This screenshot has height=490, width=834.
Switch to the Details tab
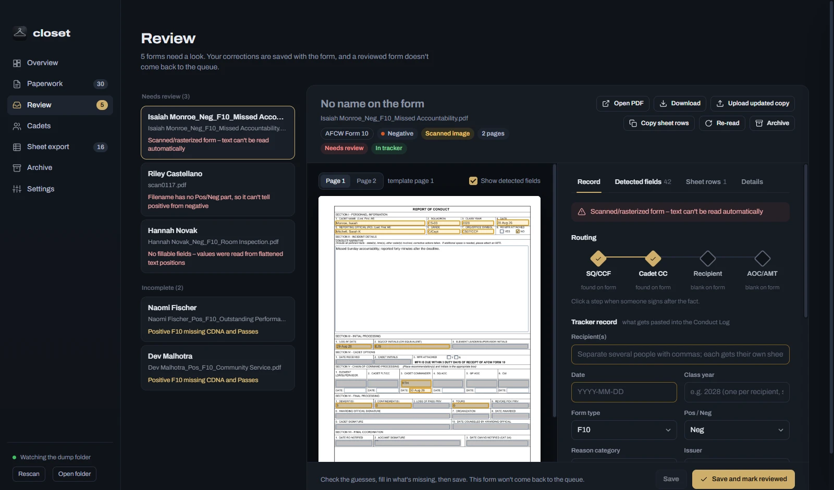pyautogui.click(x=752, y=182)
